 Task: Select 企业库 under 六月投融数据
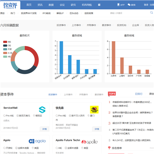pos(136,25)
